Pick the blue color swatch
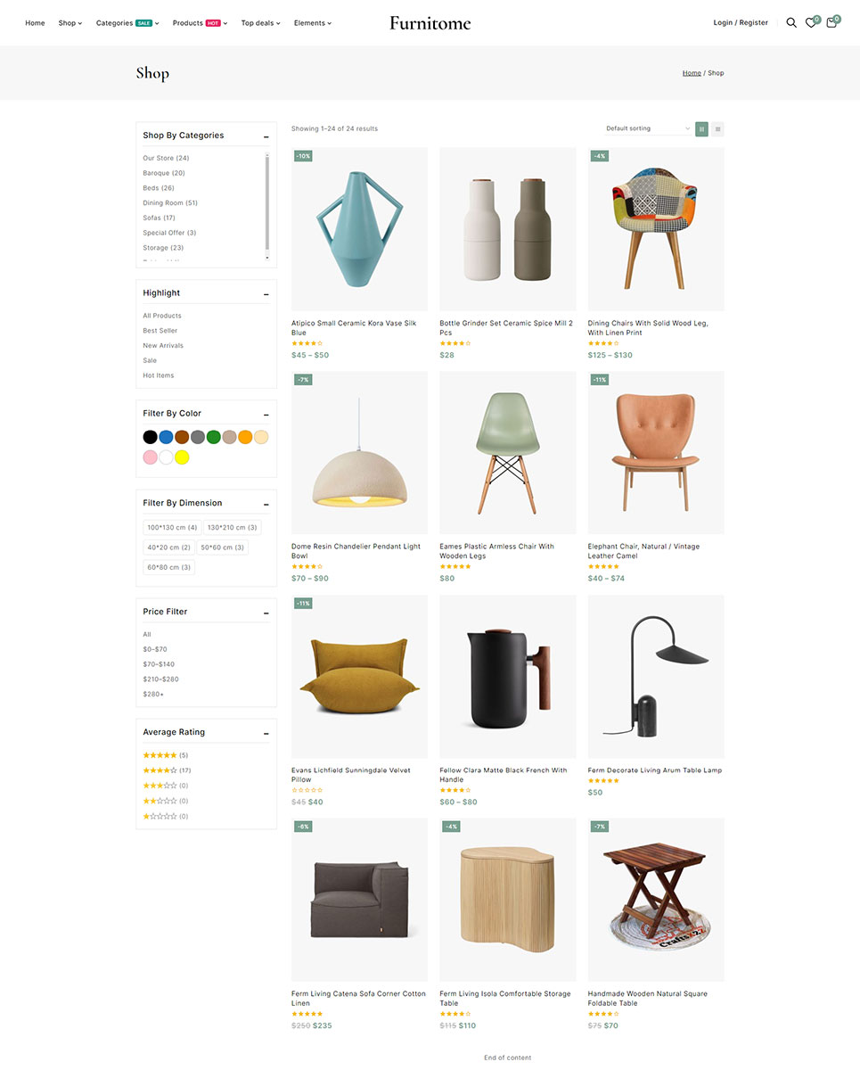This screenshot has width=860, height=1070. 166,437
